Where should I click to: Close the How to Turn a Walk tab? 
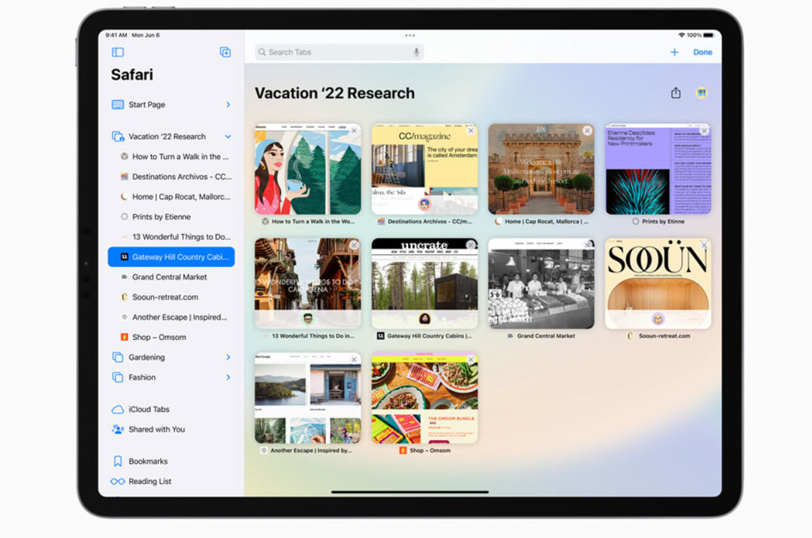click(354, 130)
